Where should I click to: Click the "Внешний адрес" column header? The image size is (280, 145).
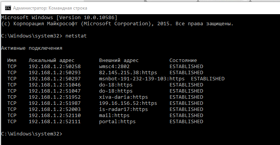(119, 60)
